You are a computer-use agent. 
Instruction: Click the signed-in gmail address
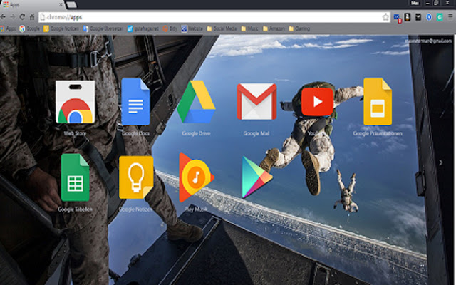(x=428, y=41)
